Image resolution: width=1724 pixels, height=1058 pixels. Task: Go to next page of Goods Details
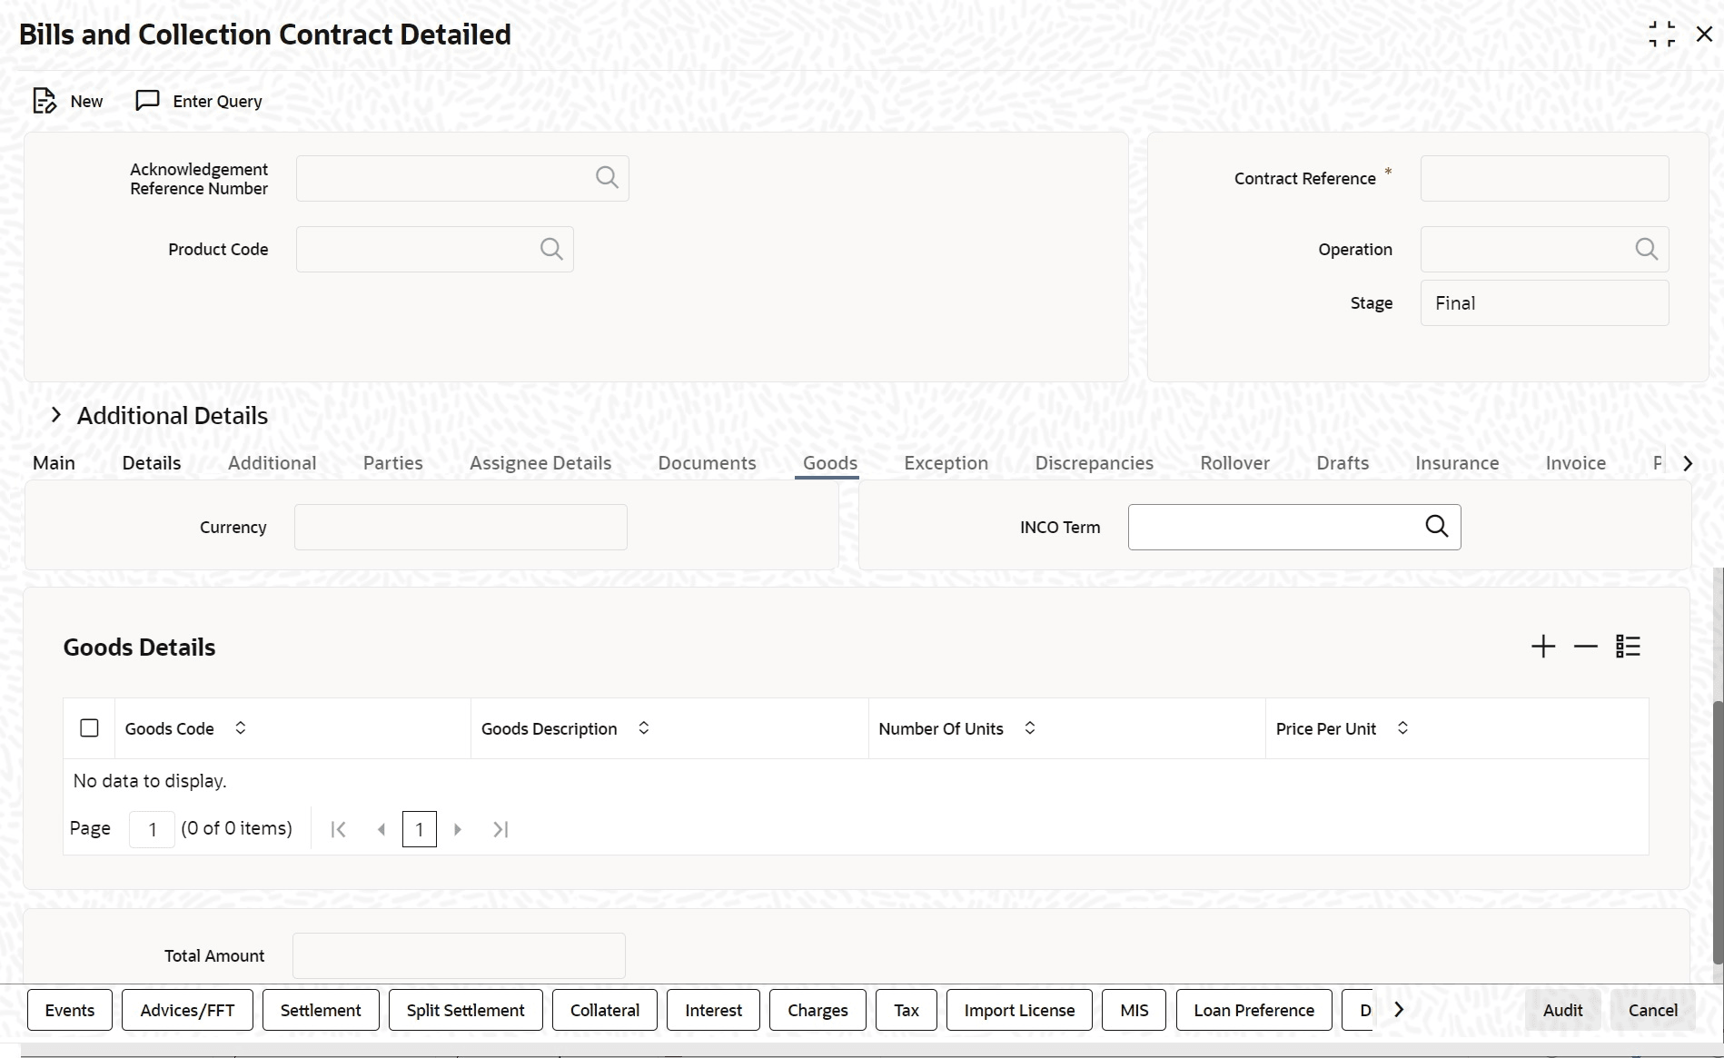(x=458, y=829)
